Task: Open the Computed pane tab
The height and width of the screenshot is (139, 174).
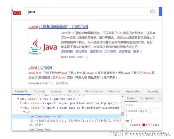Action: point(147,98)
